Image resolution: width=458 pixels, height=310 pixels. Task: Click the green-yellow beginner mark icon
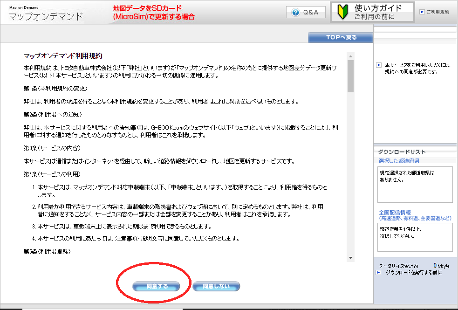point(342,12)
